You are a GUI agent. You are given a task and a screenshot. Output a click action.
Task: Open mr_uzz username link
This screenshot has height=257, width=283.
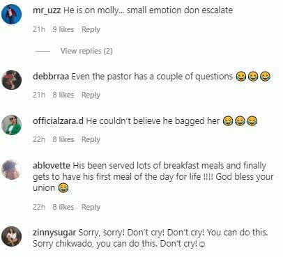[47, 10]
